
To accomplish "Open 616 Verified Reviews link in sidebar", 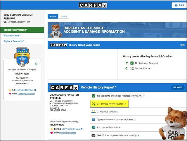I will (x=24, y=90).
